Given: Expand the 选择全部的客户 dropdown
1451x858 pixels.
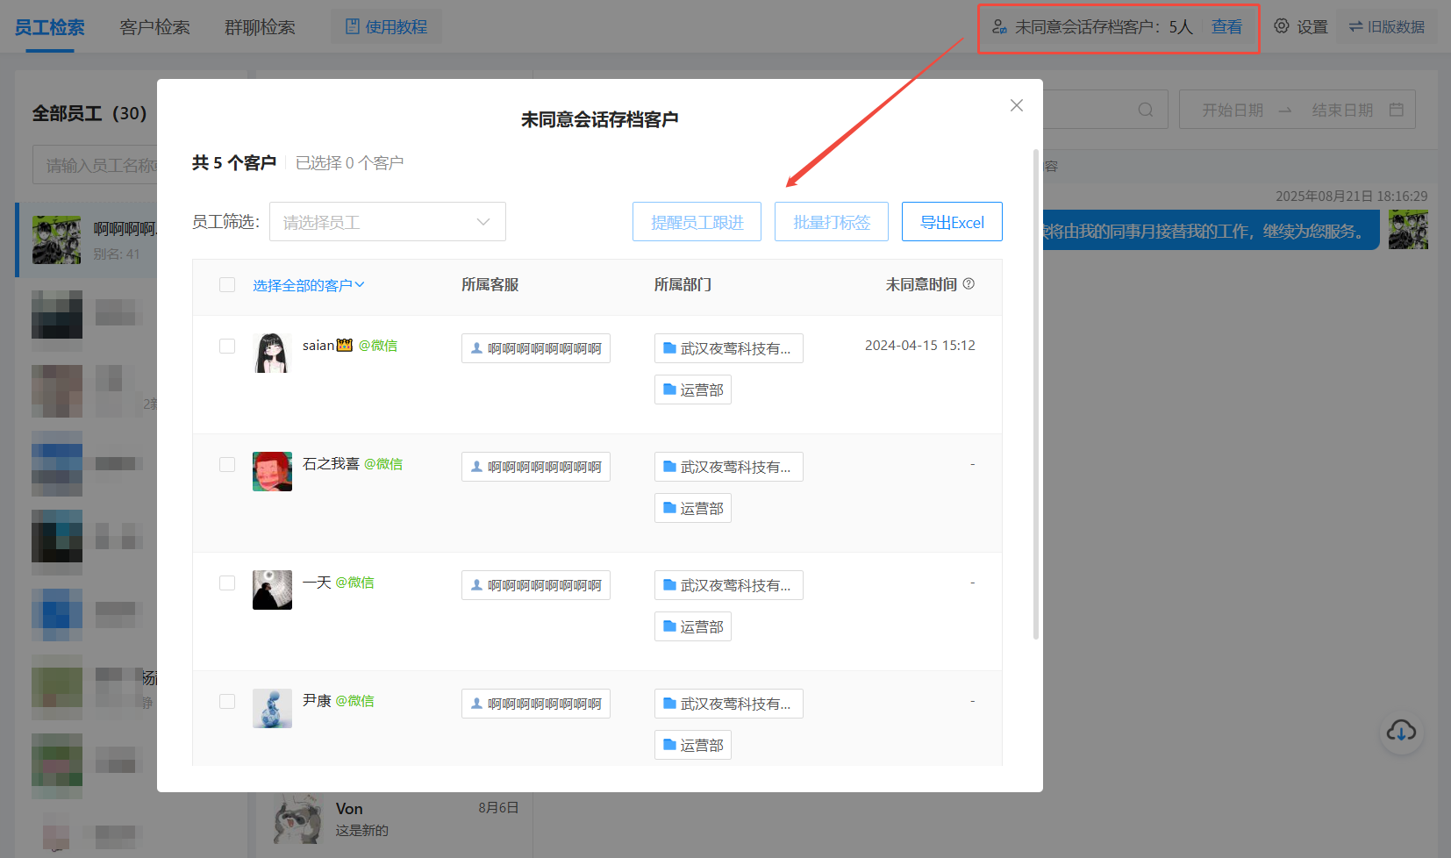Looking at the screenshot, I should coord(309,285).
